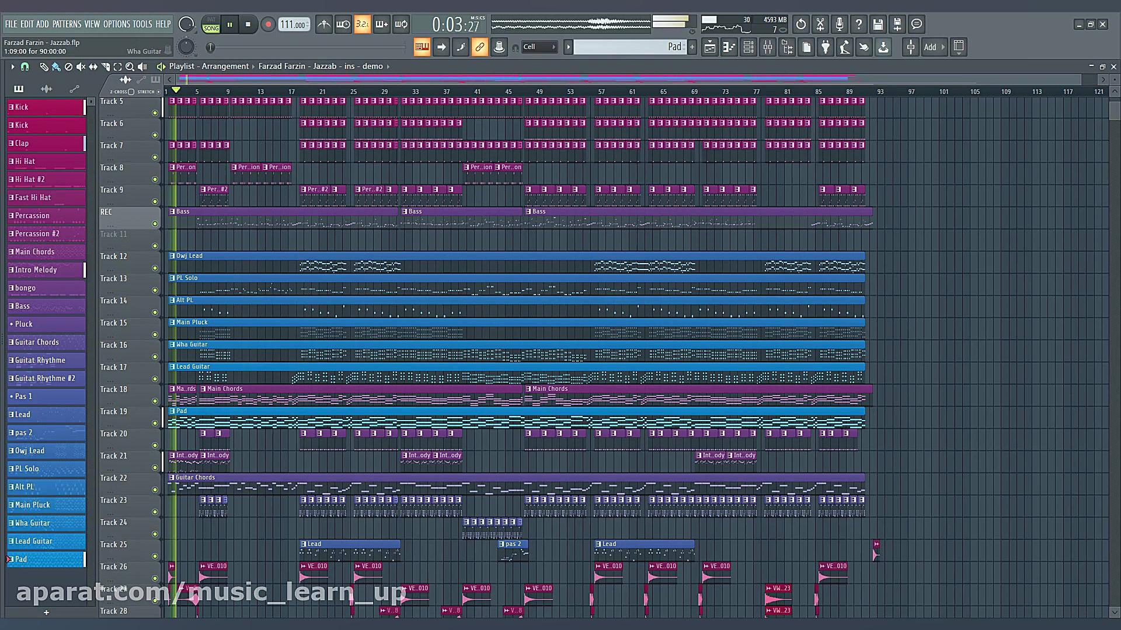
Task: Click the touch controller hand icon
Action: click(x=864, y=47)
